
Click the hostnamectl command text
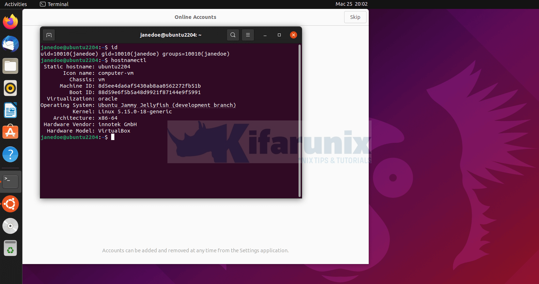click(129, 60)
